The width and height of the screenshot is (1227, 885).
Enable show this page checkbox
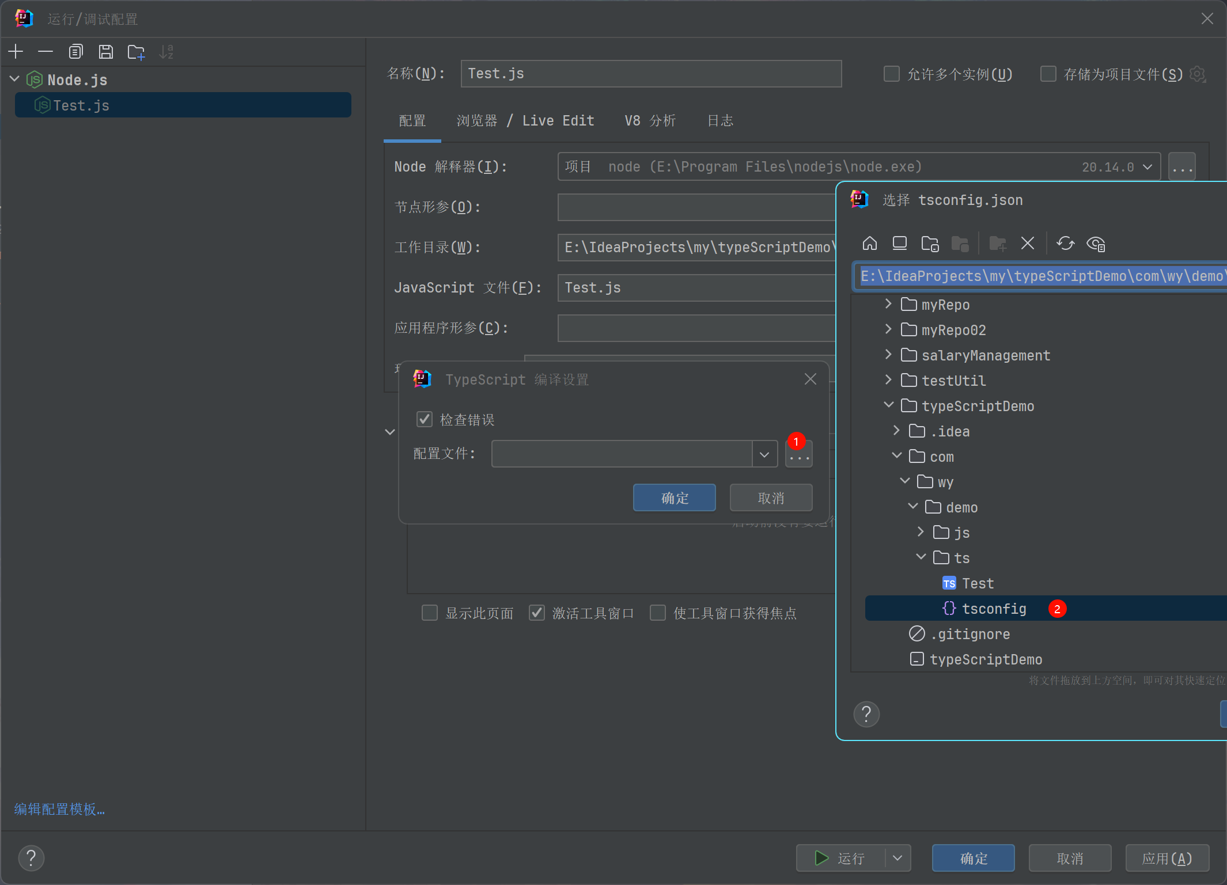(430, 613)
